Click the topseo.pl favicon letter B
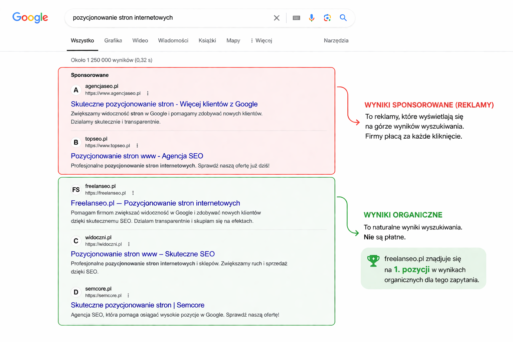Viewport: 513px width, 342px height. pyautogui.click(x=76, y=142)
